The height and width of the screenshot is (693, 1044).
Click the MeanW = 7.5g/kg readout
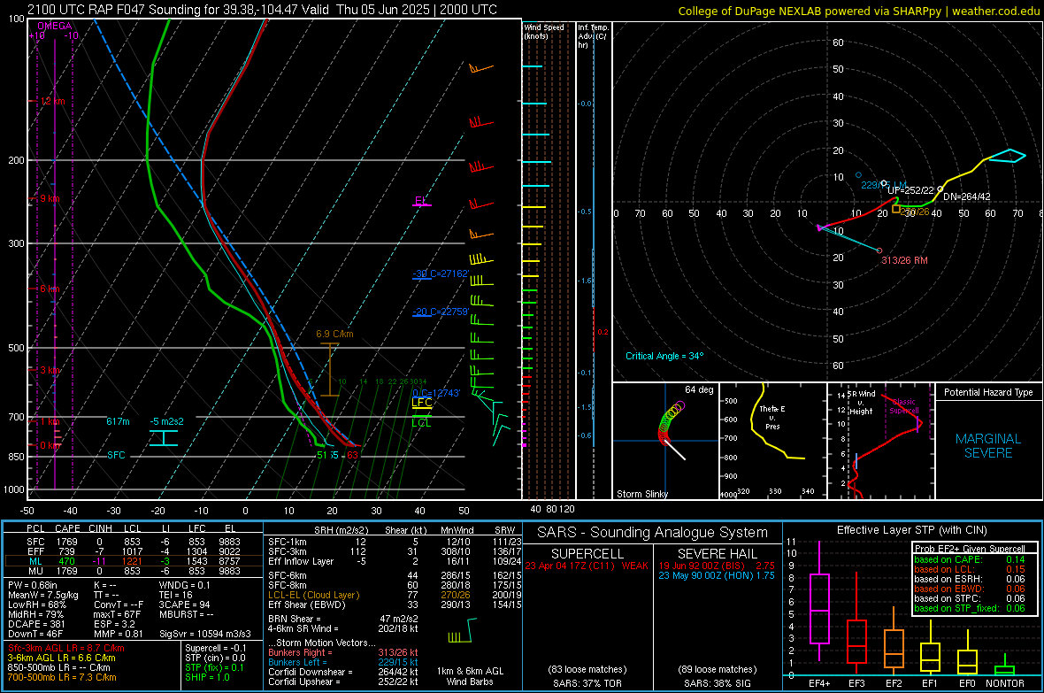pyautogui.click(x=43, y=595)
